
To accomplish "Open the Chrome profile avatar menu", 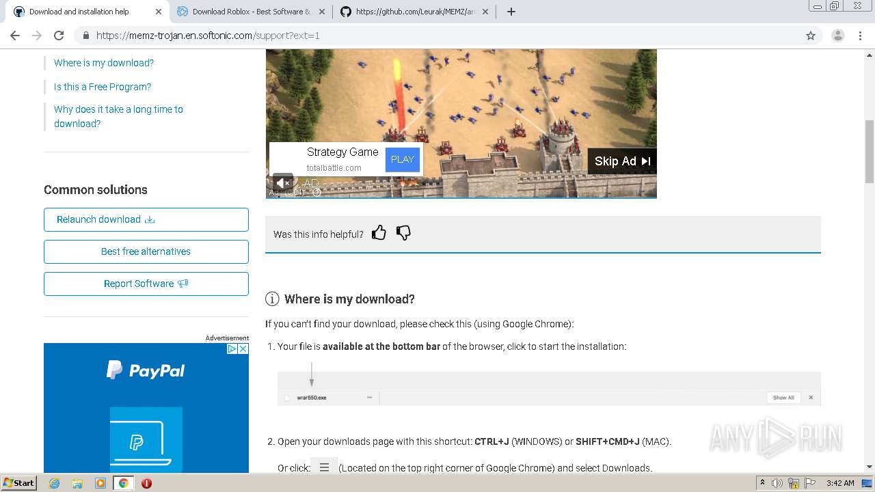I will tap(838, 36).
